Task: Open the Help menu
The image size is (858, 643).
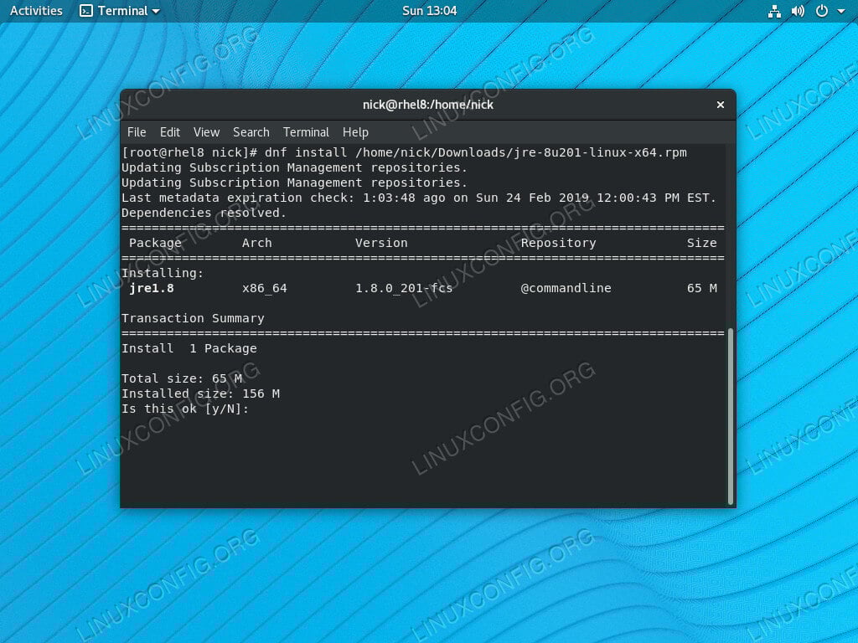Action: [355, 132]
